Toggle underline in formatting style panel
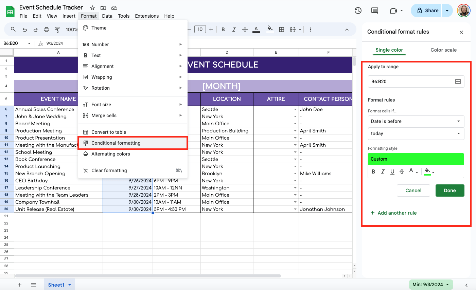This screenshot has width=476, height=290. (x=392, y=171)
